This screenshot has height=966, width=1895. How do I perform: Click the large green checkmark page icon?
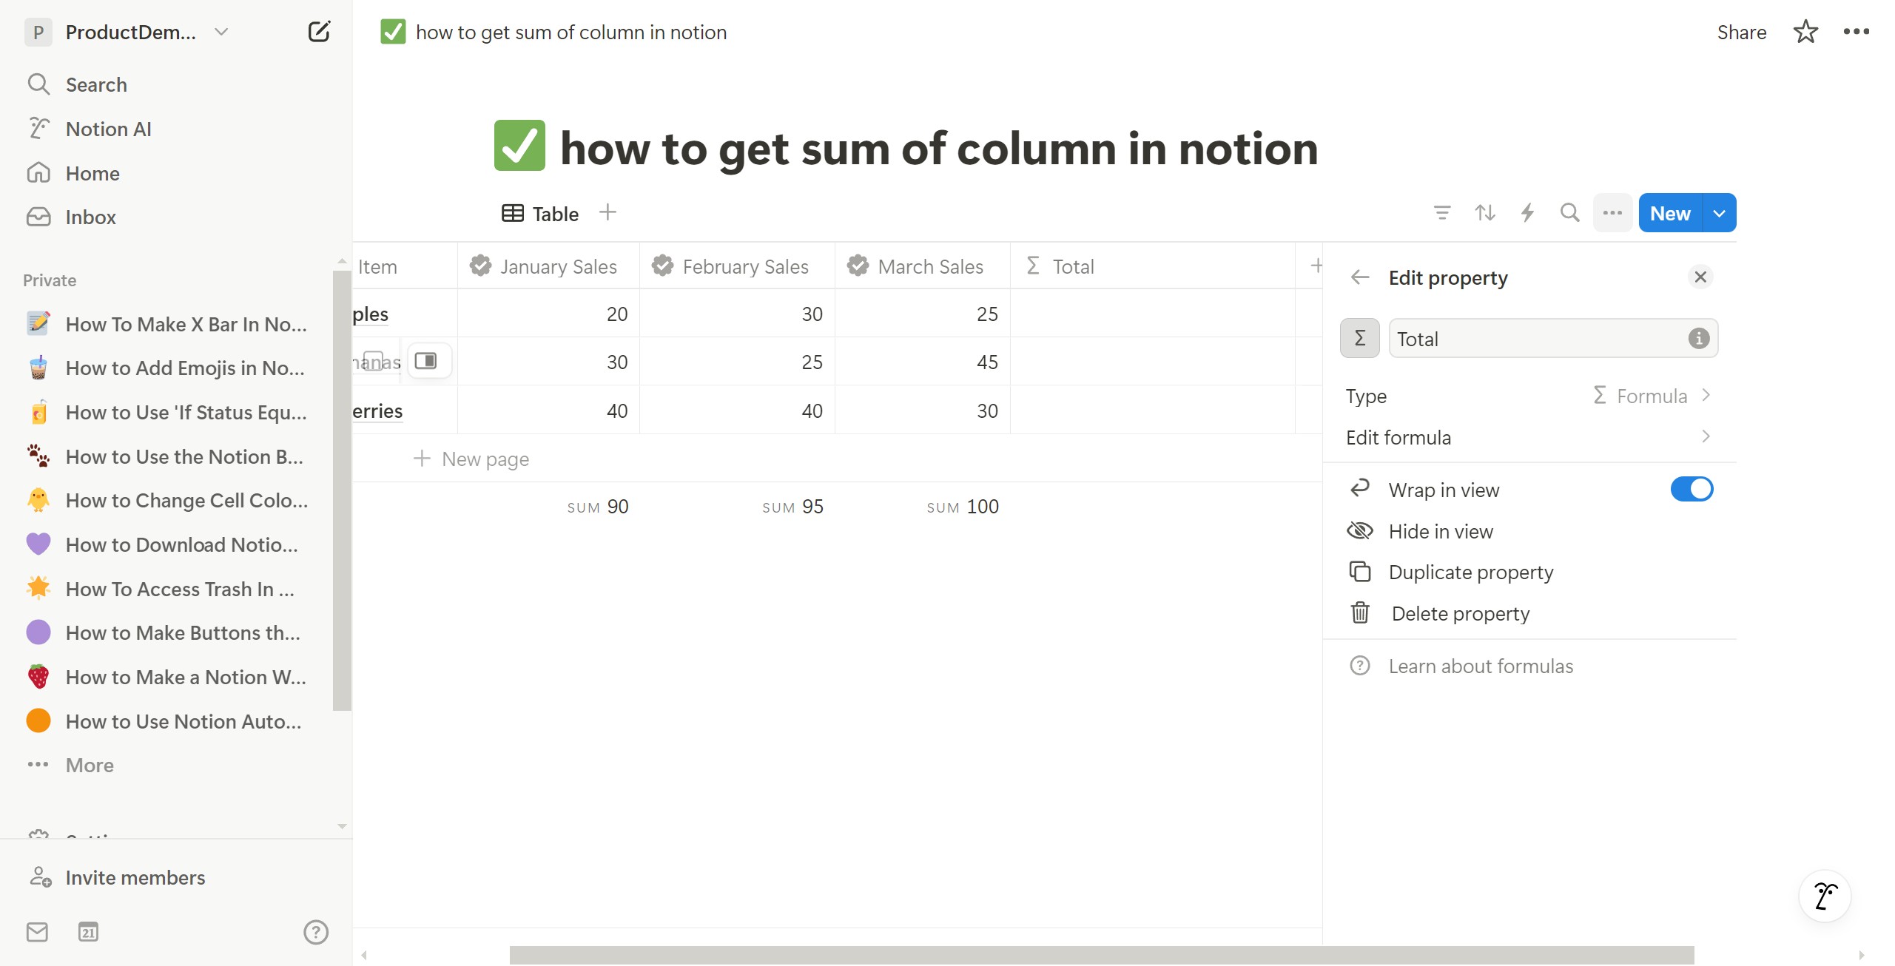click(519, 146)
